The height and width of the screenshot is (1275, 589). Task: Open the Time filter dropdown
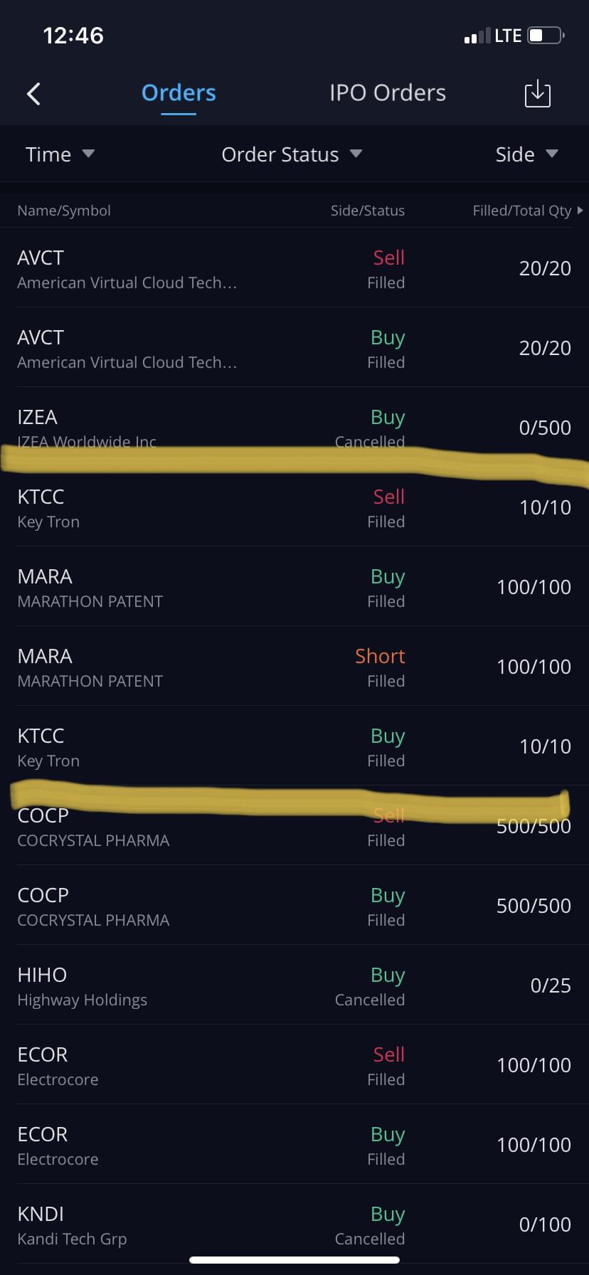point(60,154)
